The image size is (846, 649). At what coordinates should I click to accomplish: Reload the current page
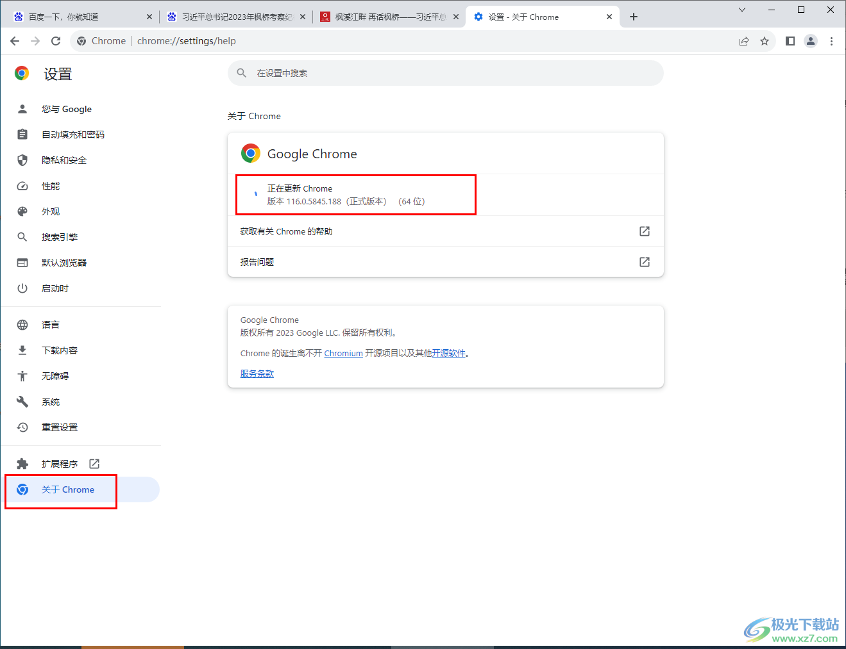pos(56,41)
